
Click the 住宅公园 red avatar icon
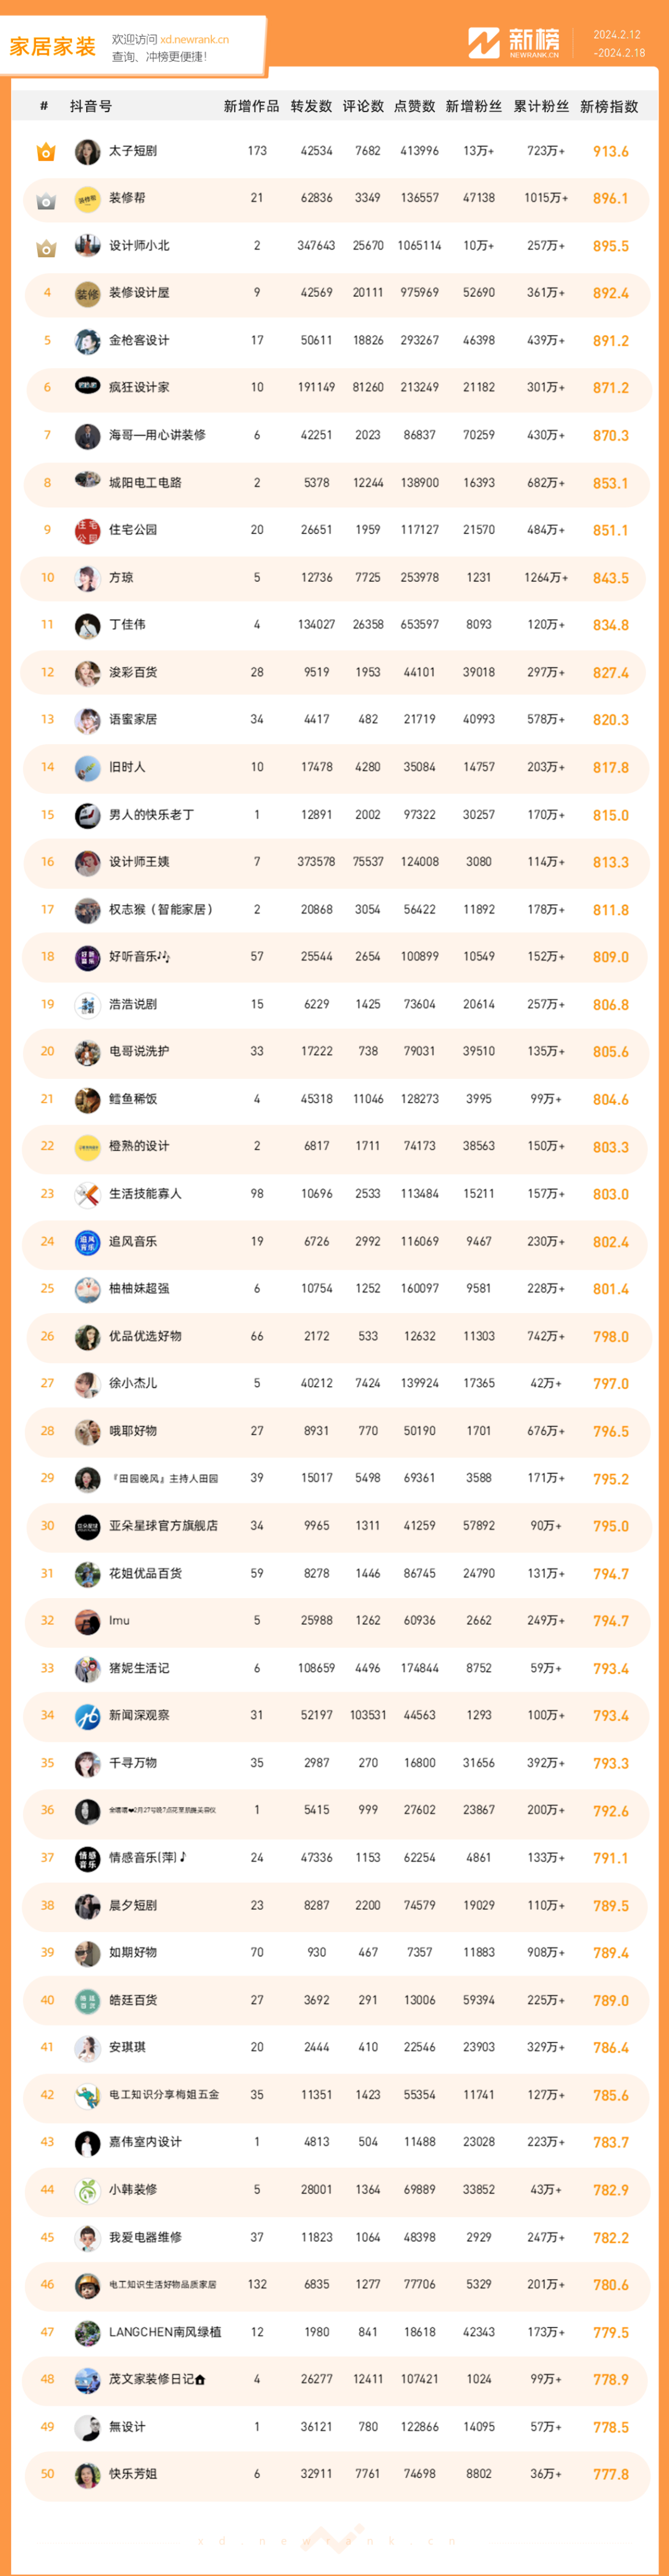88,530
